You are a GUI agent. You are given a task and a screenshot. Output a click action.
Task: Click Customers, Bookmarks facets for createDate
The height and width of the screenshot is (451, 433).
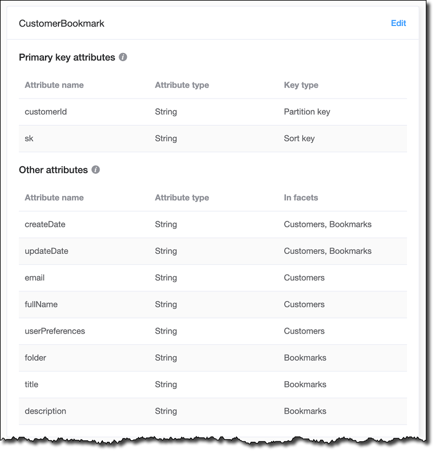click(x=327, y=224)
